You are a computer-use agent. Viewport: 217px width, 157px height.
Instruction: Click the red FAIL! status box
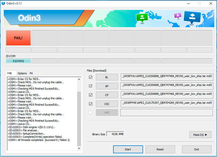(x=18, y=38)
